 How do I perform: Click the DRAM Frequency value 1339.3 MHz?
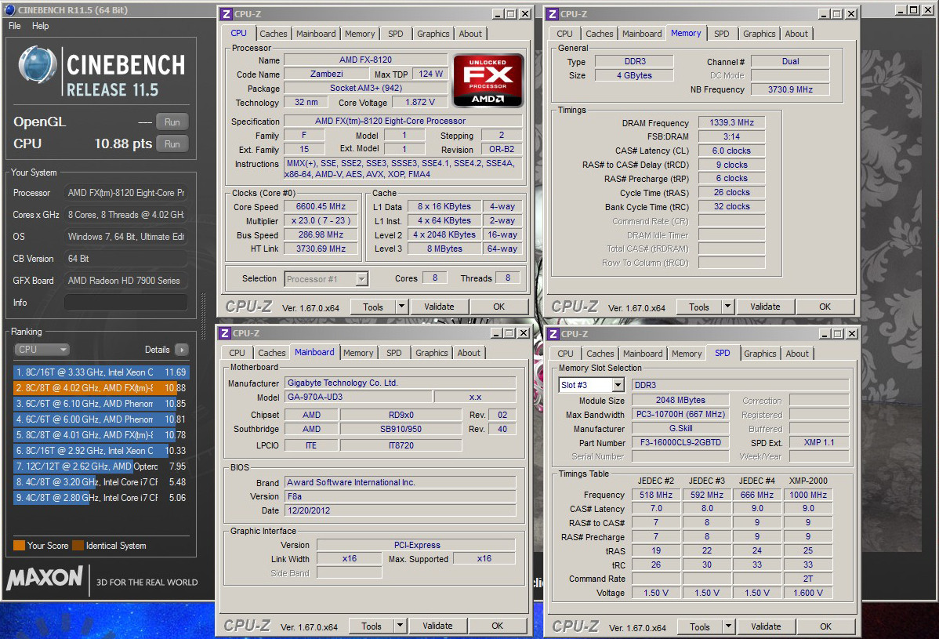click(731, 122)
